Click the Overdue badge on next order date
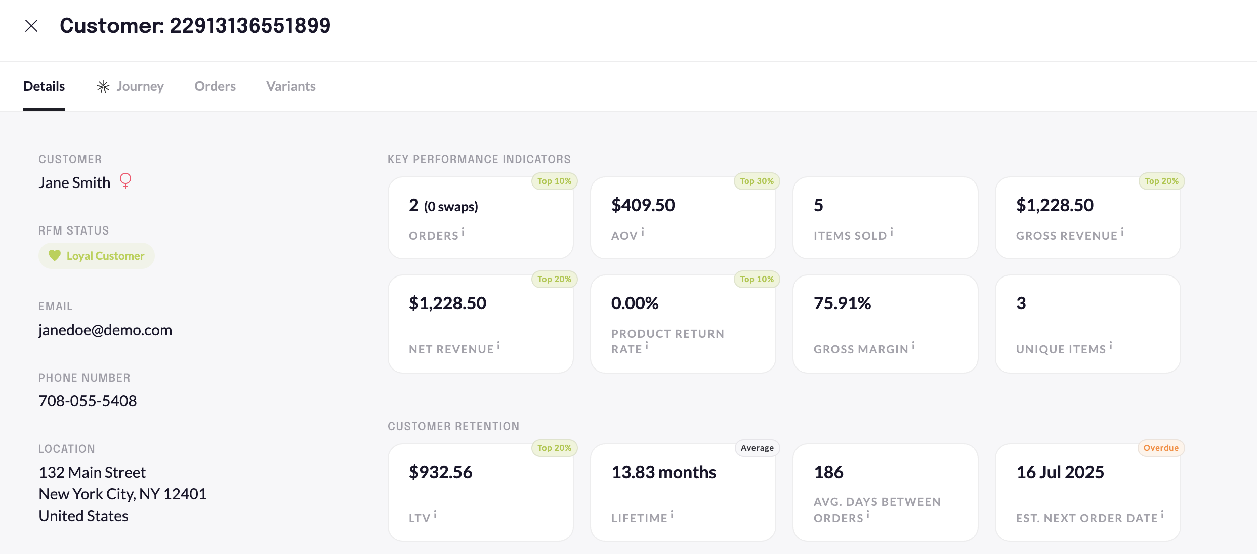The height and width of the screenshot is (554, 1257). 1161,448
